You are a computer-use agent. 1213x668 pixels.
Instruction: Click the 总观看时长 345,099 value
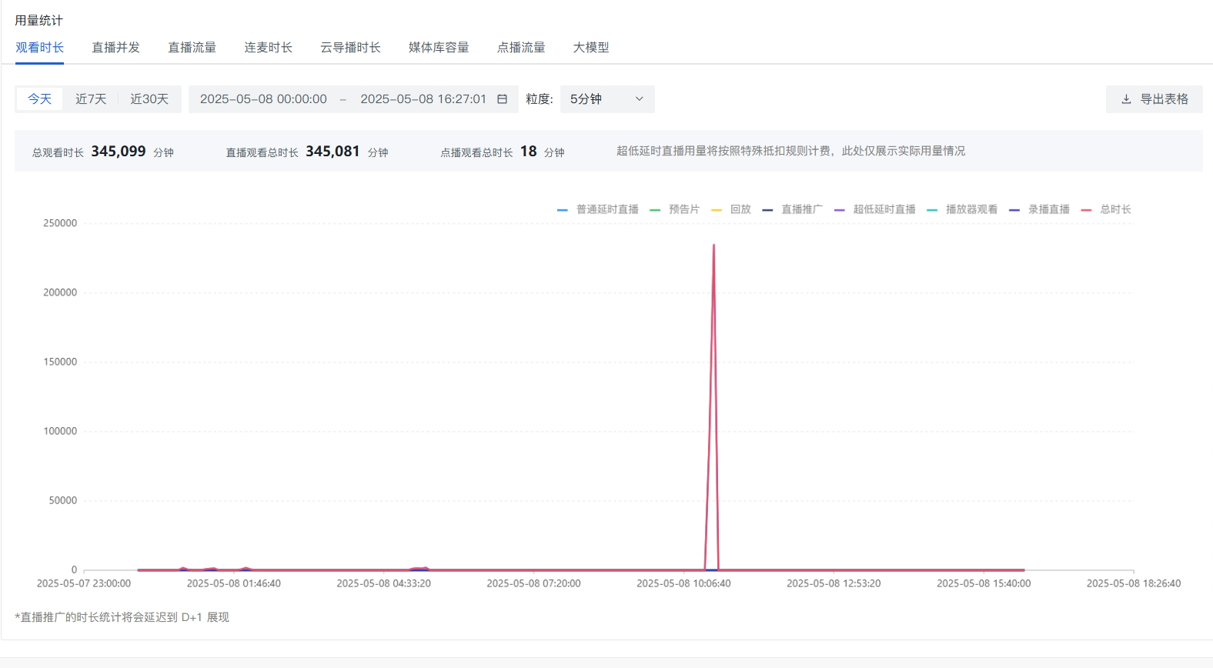pos(119,152)
